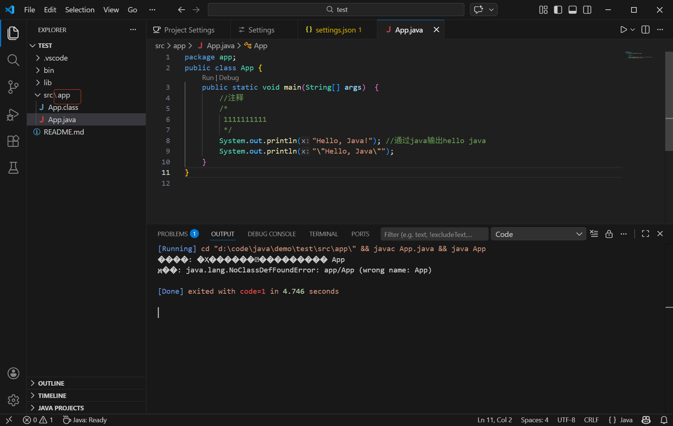Switch to the Project Settings tab
Viewport: 673px width, 426px height.
(188, 30)
